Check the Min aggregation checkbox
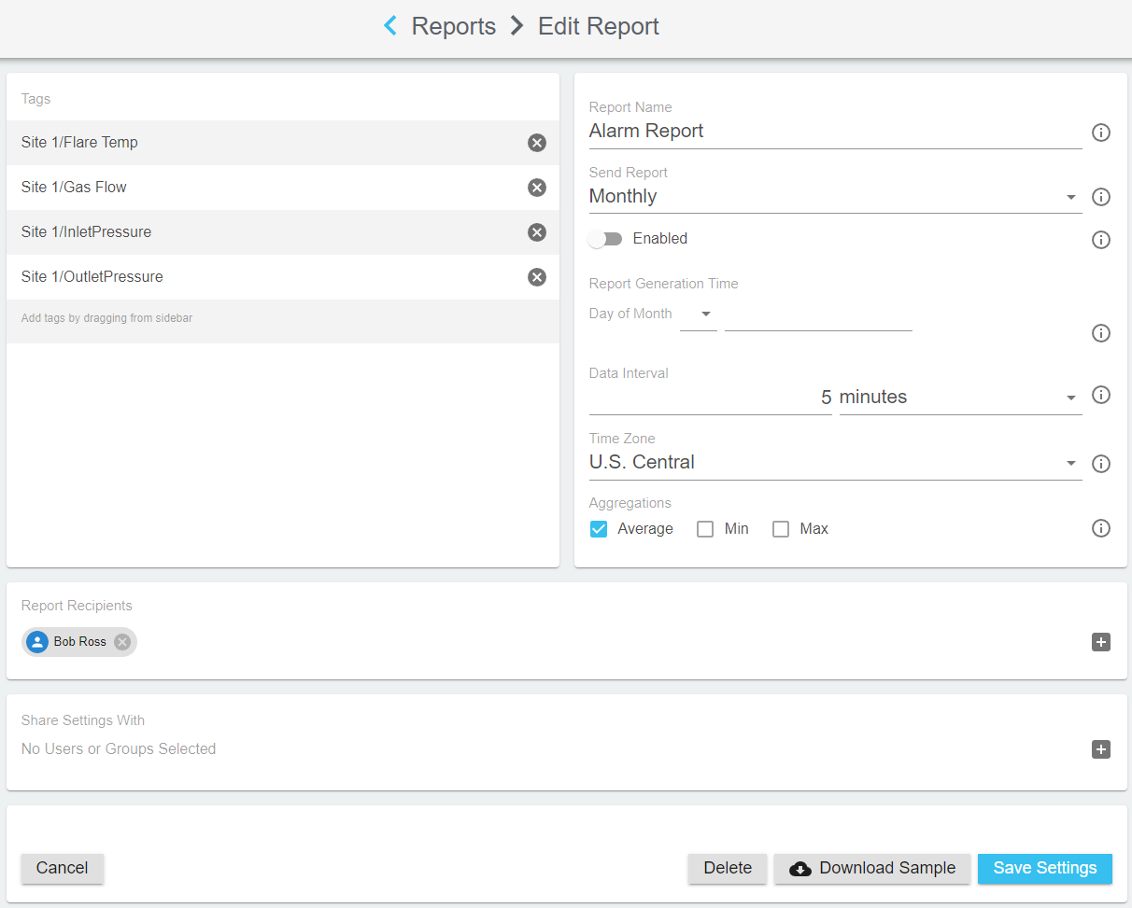1132x908 pixels. coord(705,529)
